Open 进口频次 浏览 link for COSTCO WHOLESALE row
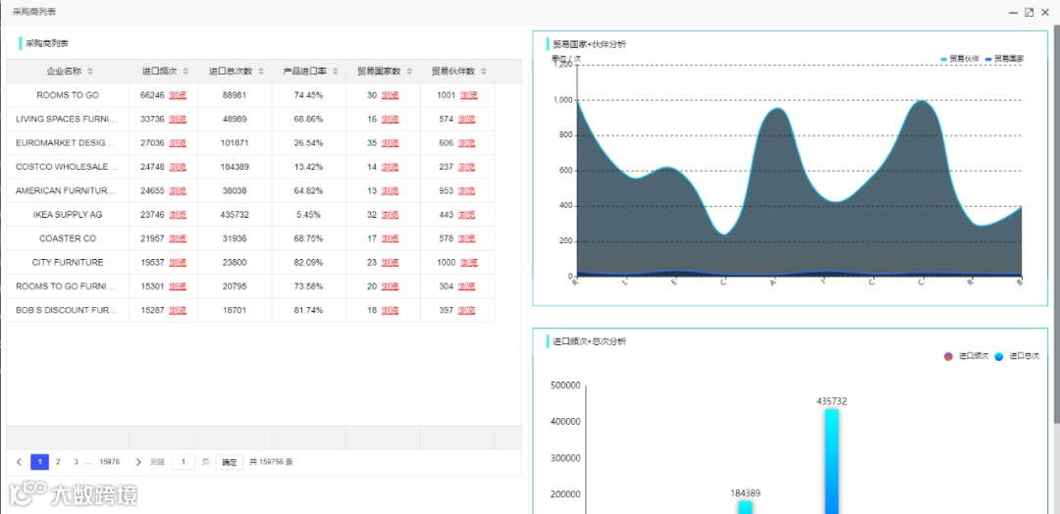1060x514 pixels. point(178,167)
